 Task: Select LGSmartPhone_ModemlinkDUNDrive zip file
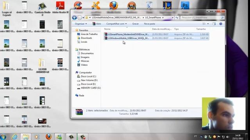(156, 34)
